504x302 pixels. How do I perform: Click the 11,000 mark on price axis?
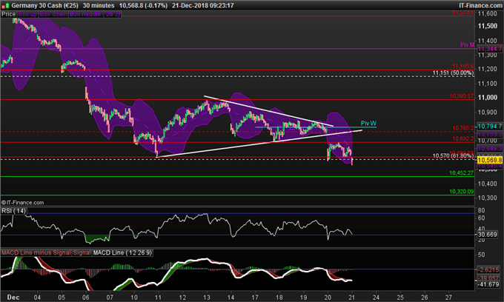(x=488, y=98)
